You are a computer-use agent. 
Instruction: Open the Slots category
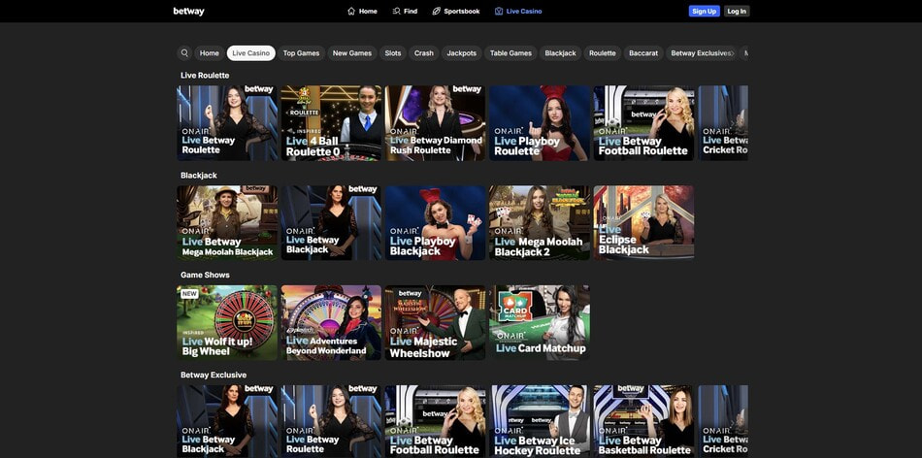point(393,53)
